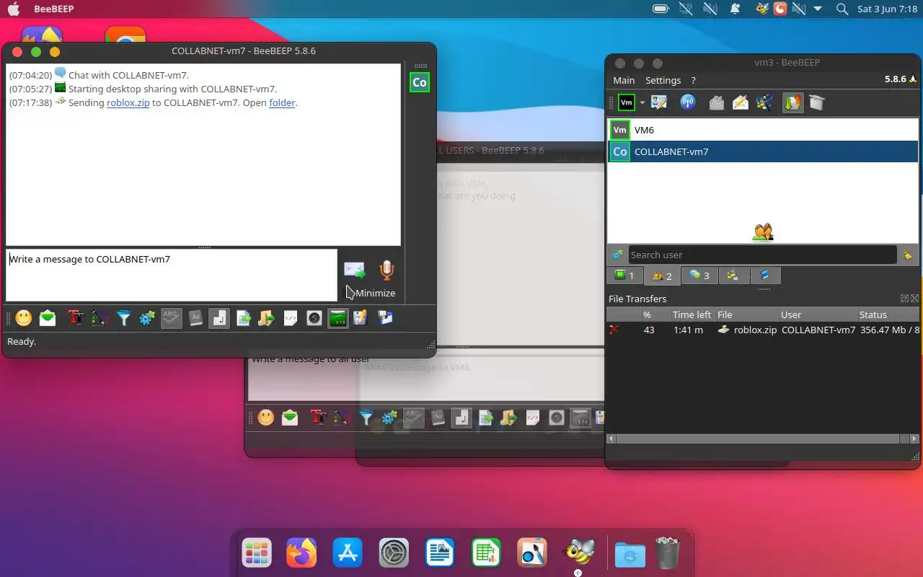Viewport: 923px width, 577px height.
Task: Open the Main menu in vm3 window
Action: (624, 80)
